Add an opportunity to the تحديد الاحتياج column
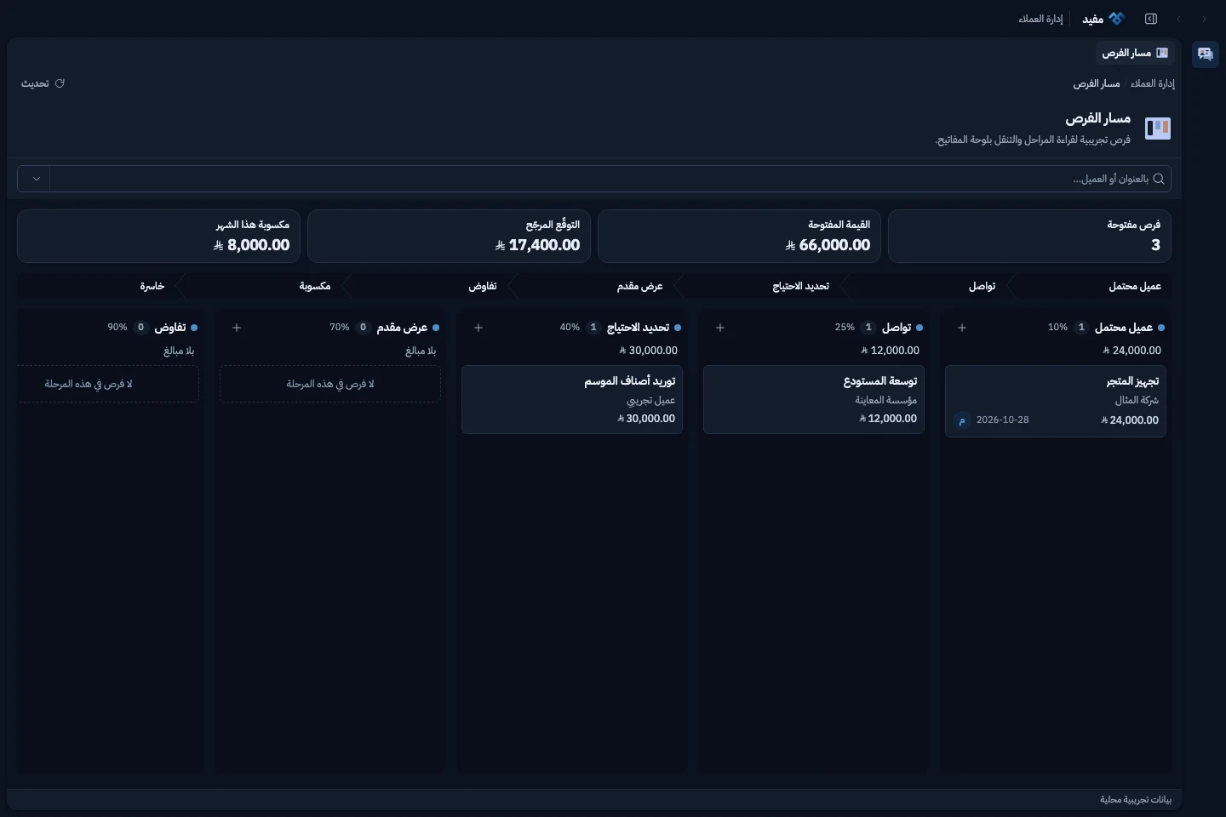The height and width of the screenshot is (817, 1226). click(x=478, y=328)
